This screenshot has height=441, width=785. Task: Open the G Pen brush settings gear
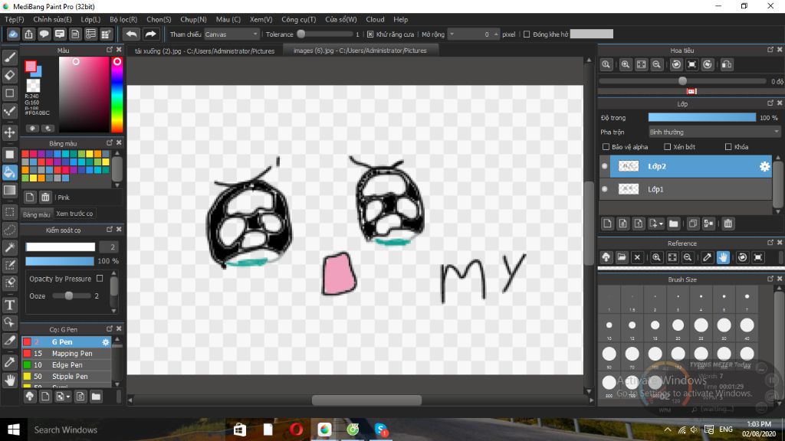pos(106,342)
